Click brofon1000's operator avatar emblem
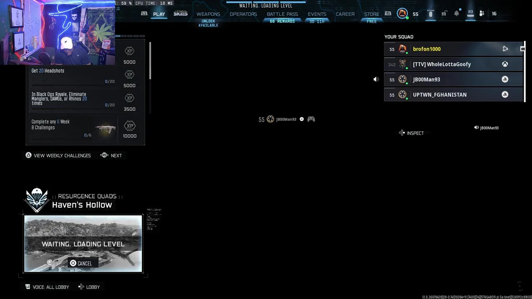Image resolution: width=532 pixels, height=299 pixels. tap(402, 49)
